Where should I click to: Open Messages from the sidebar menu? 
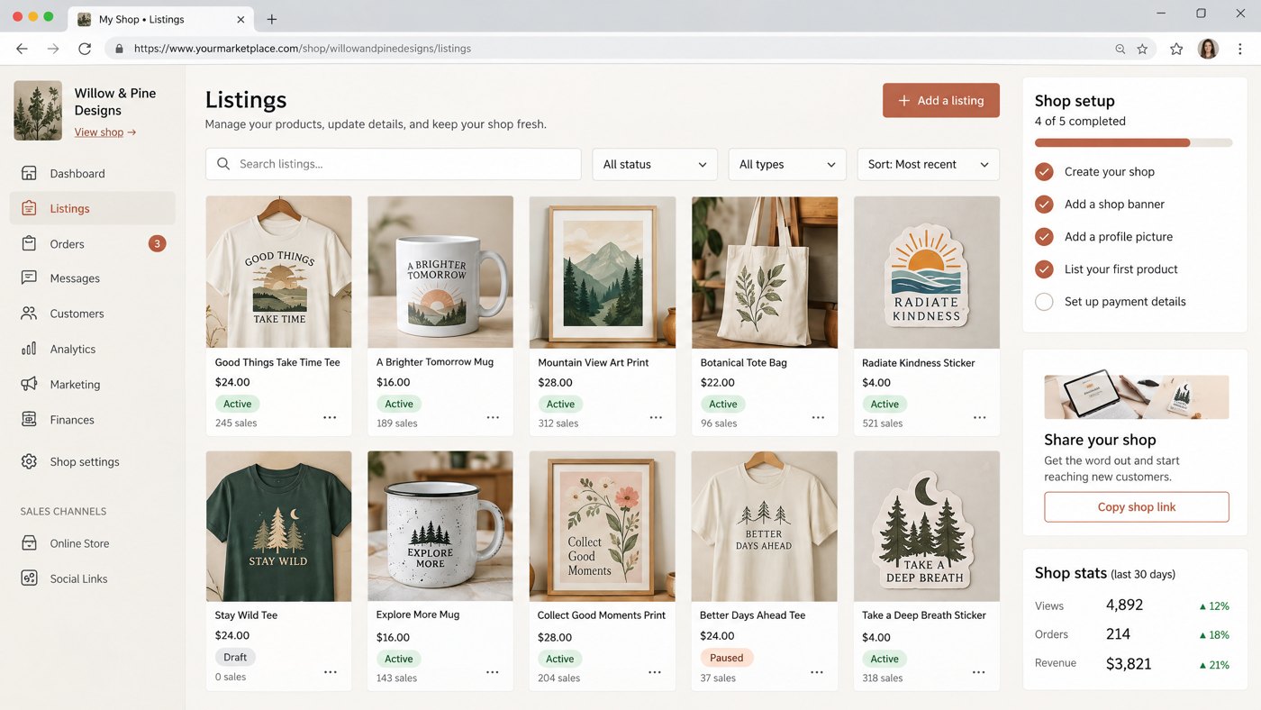[x=93, y=278]
